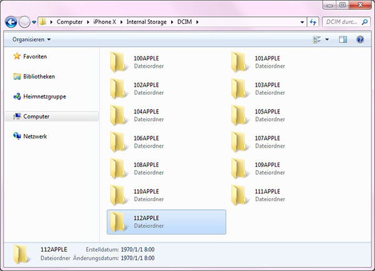Open recent locations dropdown beside Forward button
The width and height of the screenshot is (375, 271).
click(34, 22)
